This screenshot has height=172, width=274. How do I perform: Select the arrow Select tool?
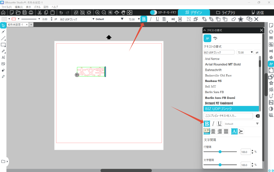tap(3, 25)
